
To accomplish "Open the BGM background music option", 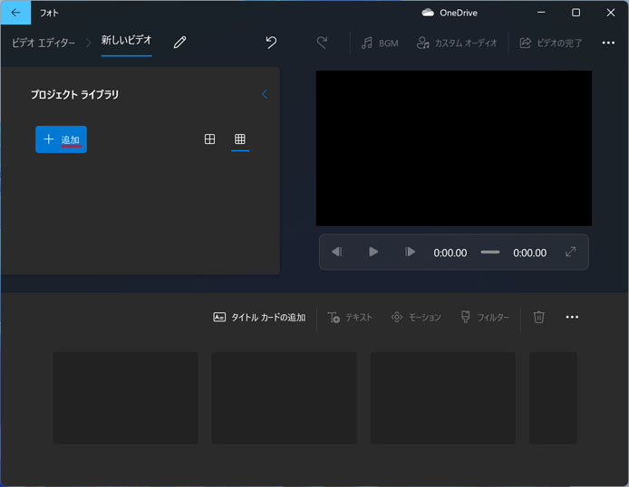I will point(380,43).
